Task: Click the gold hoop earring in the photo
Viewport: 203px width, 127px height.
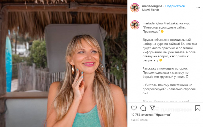Action: [x=100, y=68]
